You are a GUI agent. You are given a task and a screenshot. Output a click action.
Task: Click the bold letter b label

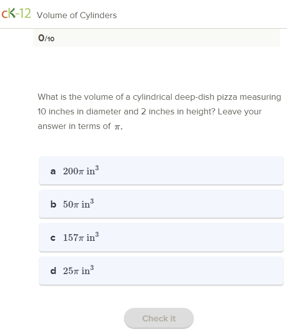coord(53,204)
